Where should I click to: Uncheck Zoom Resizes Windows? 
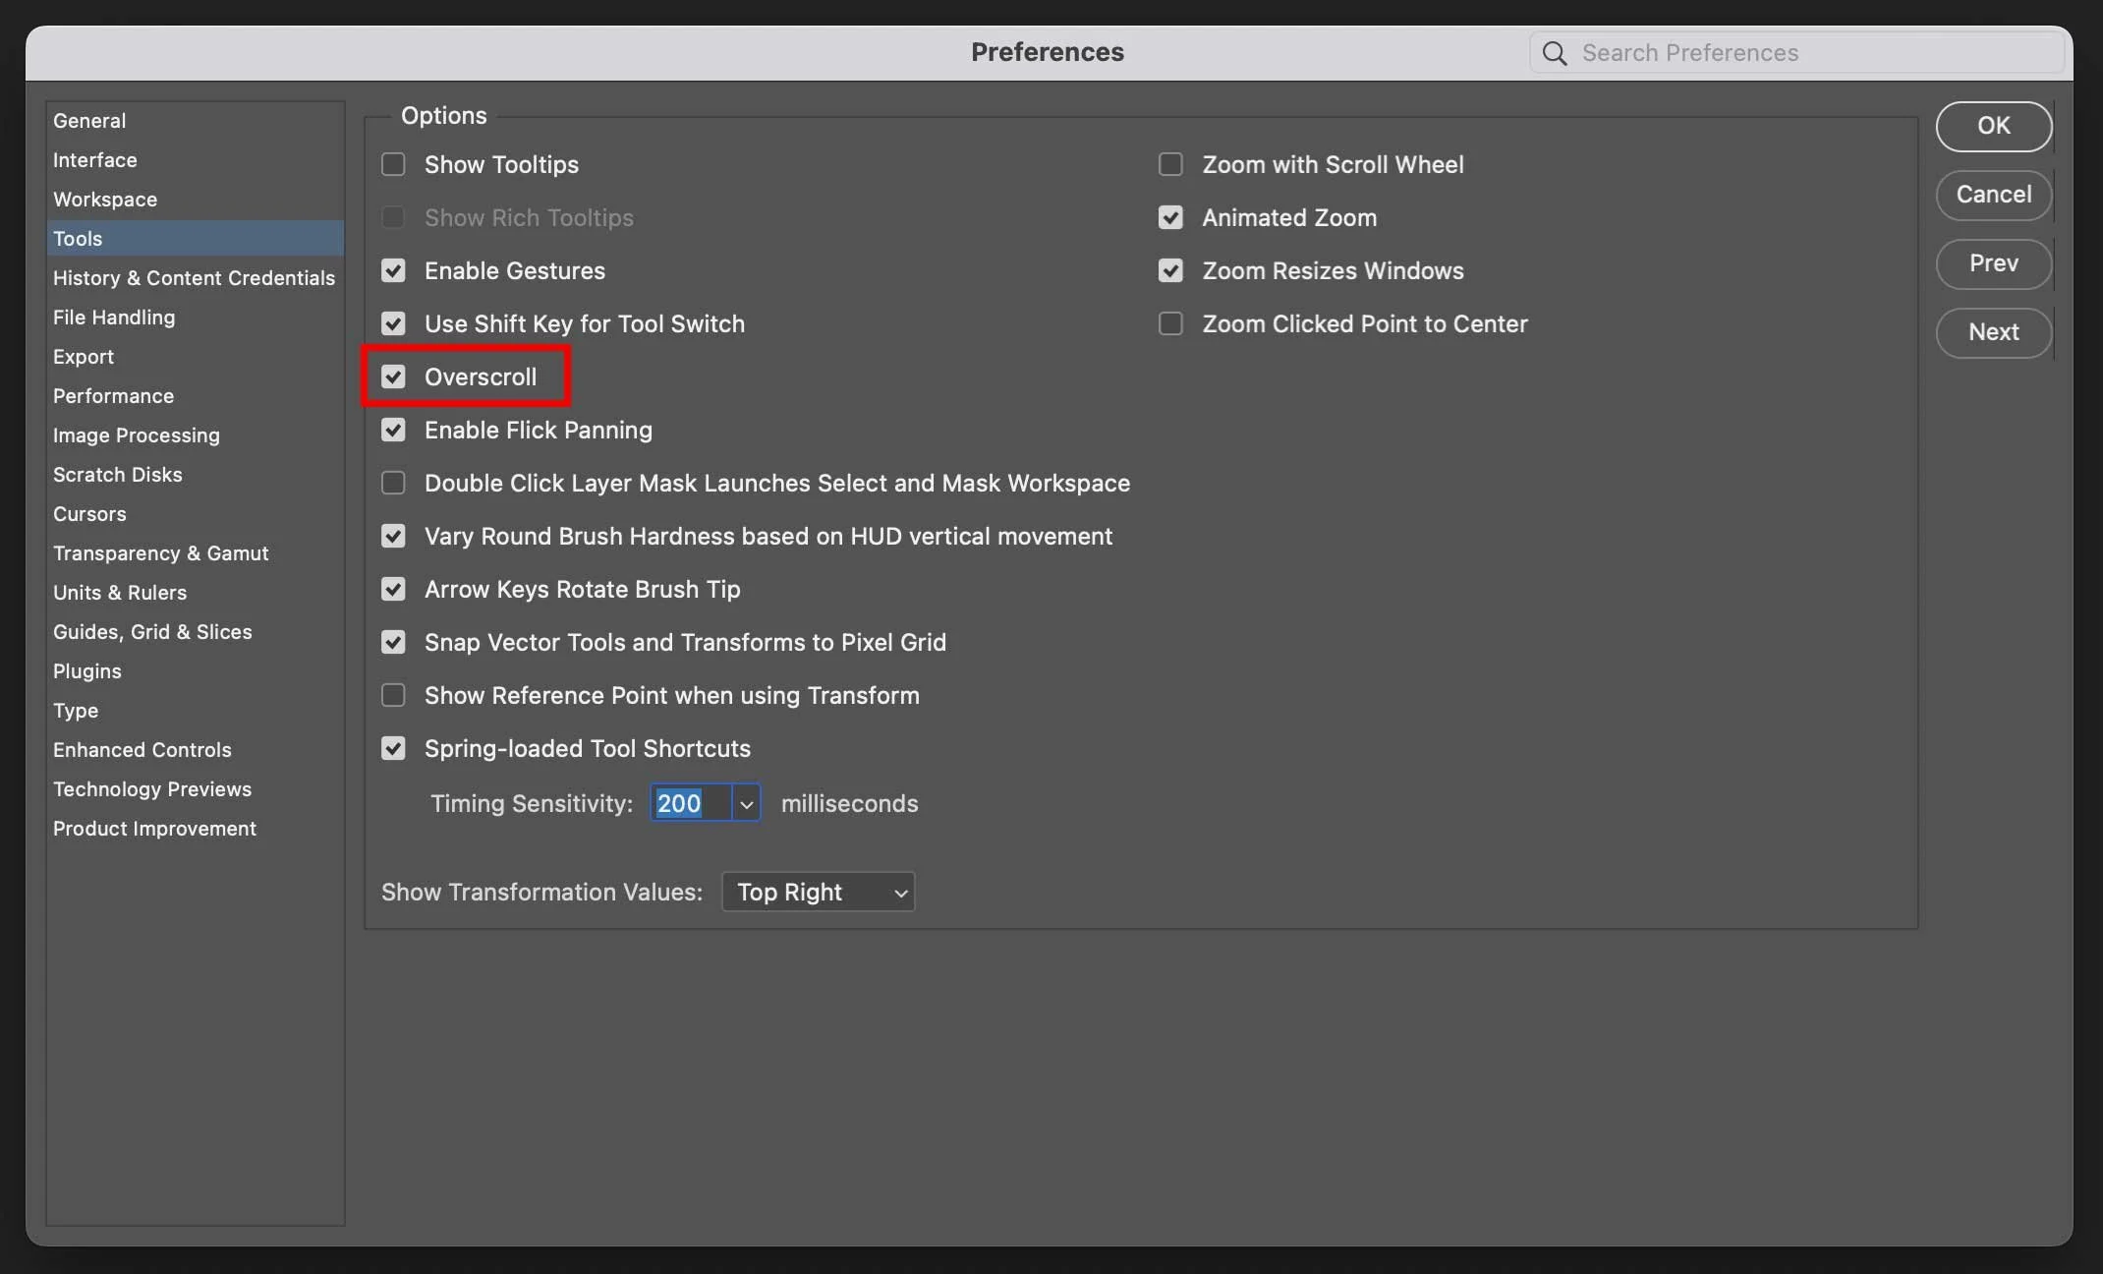coord(1170,270)
